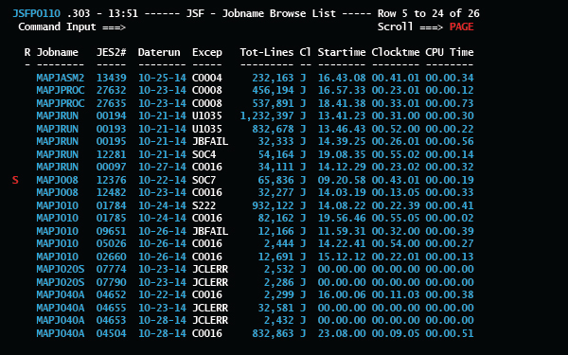The width and height of the screenshot is (568, 355).
Task: Click the S selection marker beside MAPJ008
Action: click(x=15, y=180)
